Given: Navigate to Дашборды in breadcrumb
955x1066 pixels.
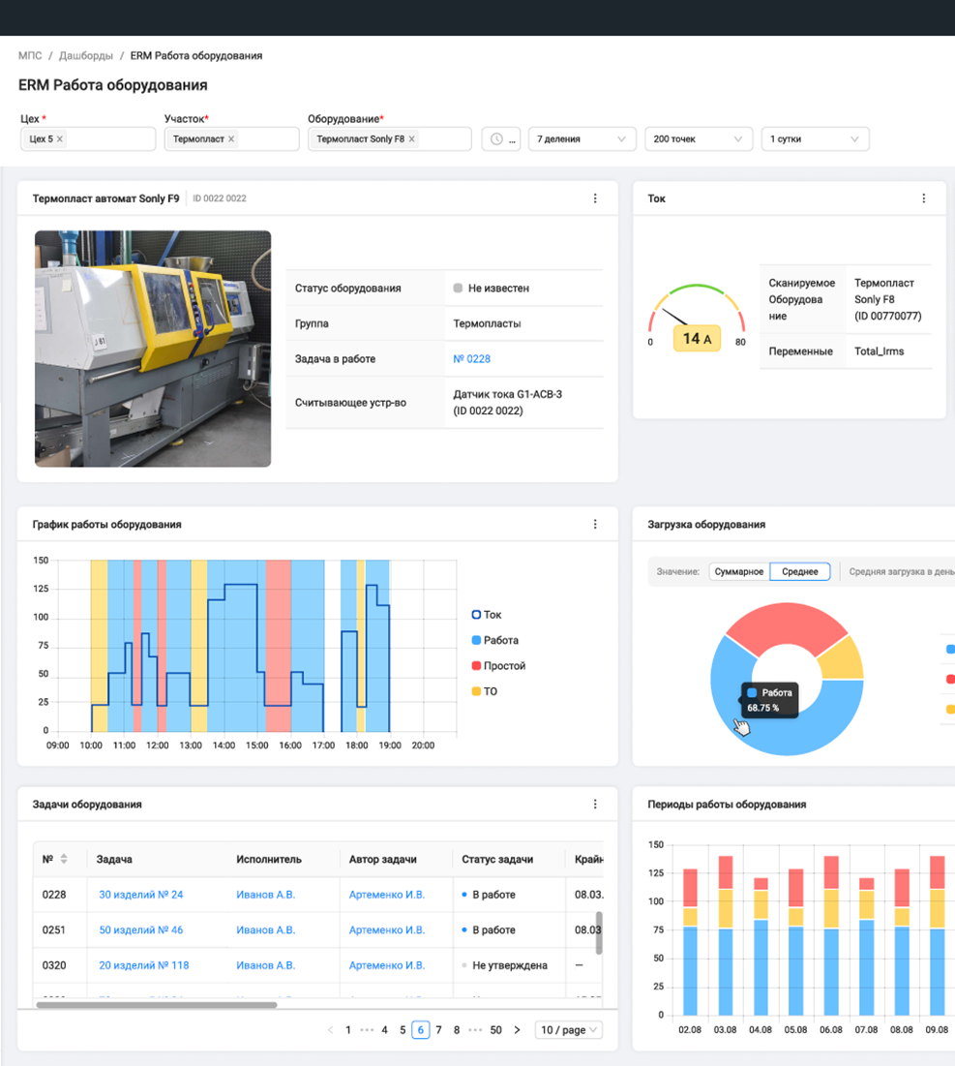Looking at the screenshot, I should 86,56.
